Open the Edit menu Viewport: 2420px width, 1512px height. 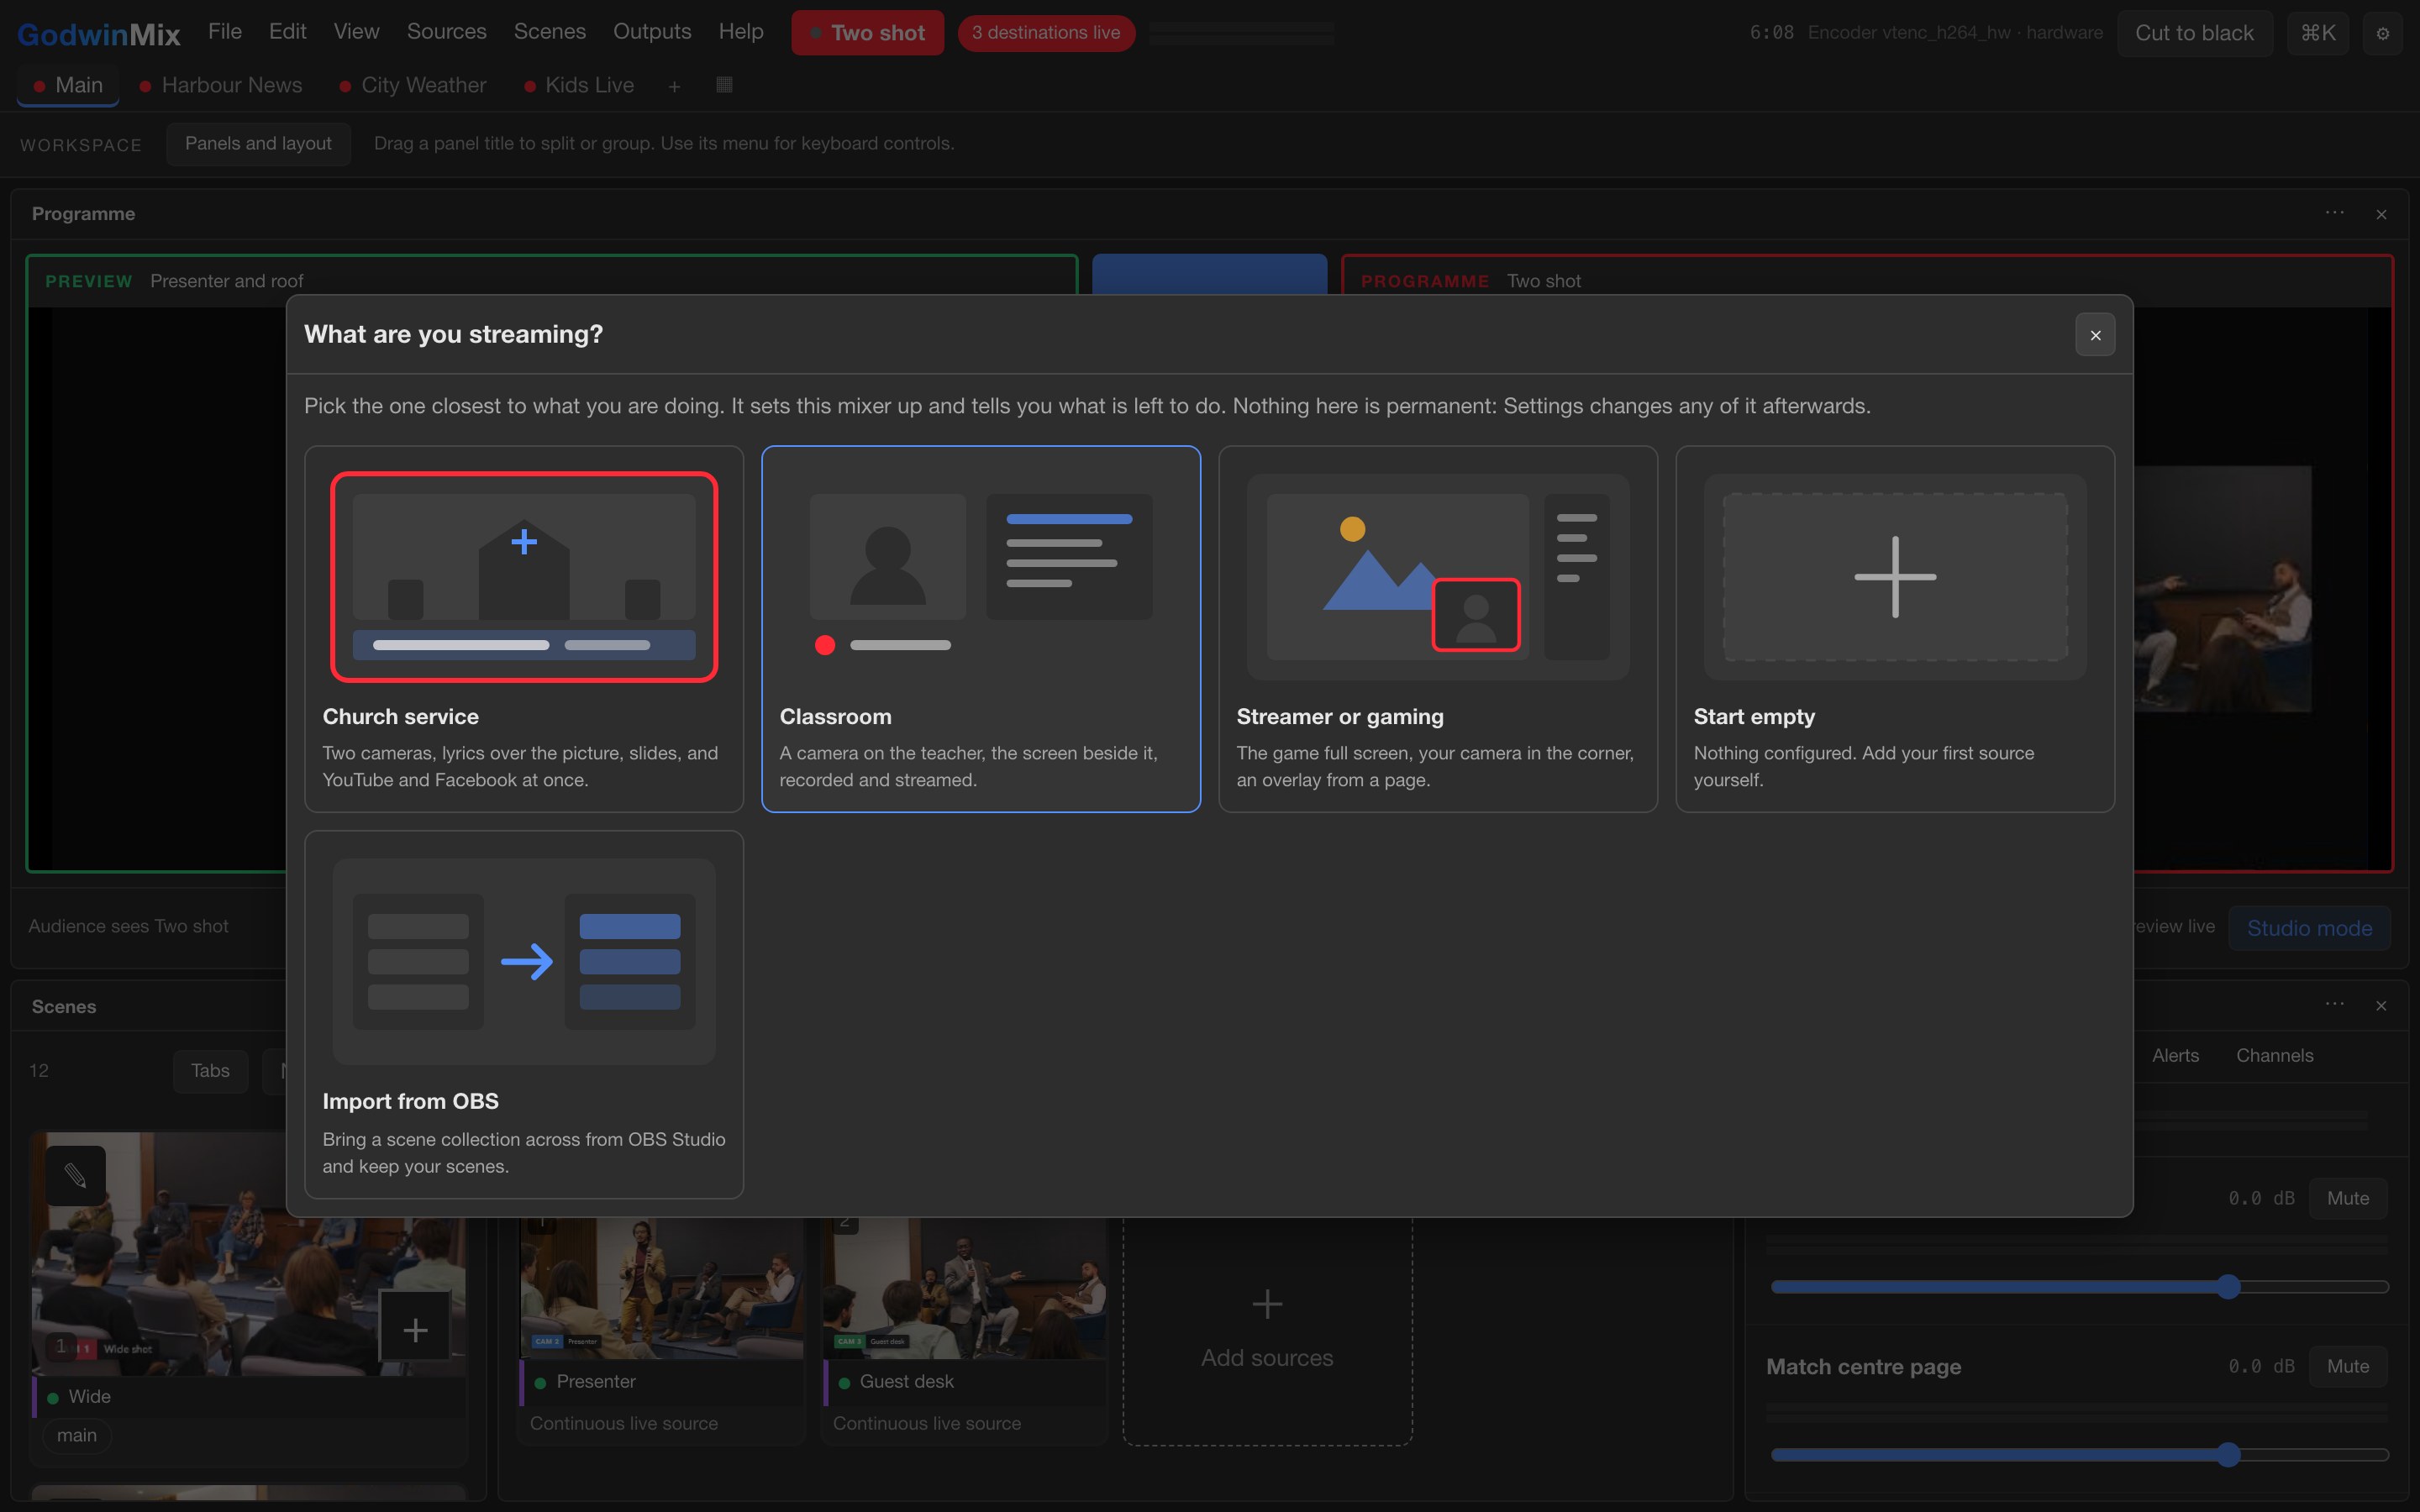pyautogui.click(x=288, y=32)
